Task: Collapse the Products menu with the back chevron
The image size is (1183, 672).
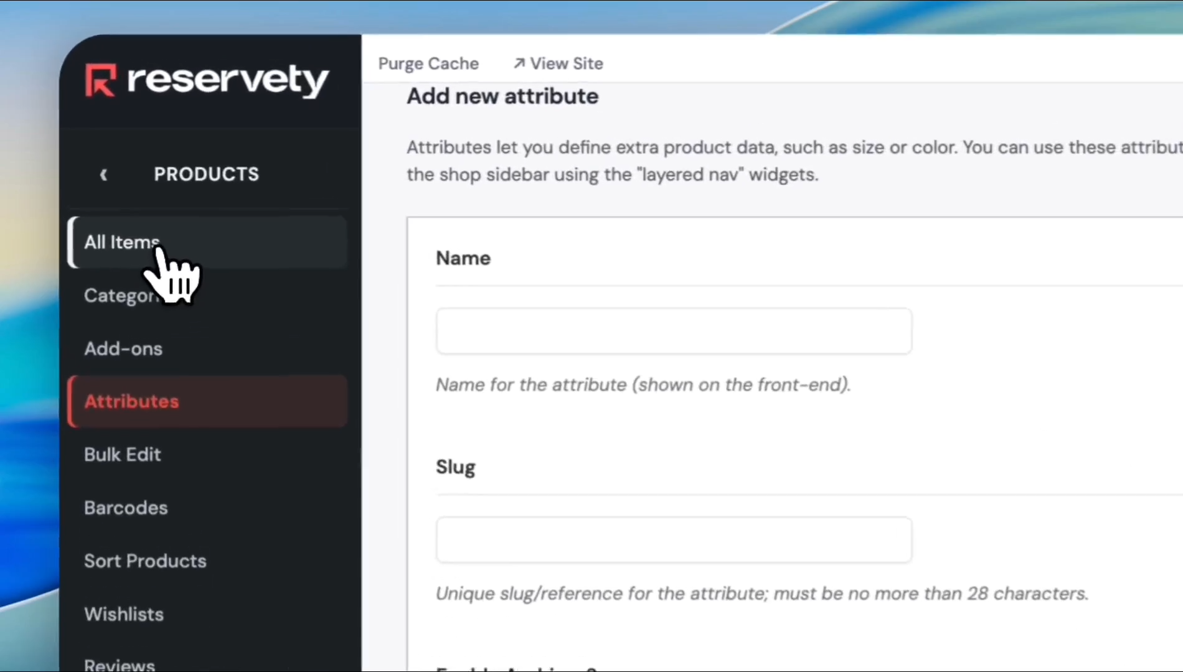Action: point(104,175)
